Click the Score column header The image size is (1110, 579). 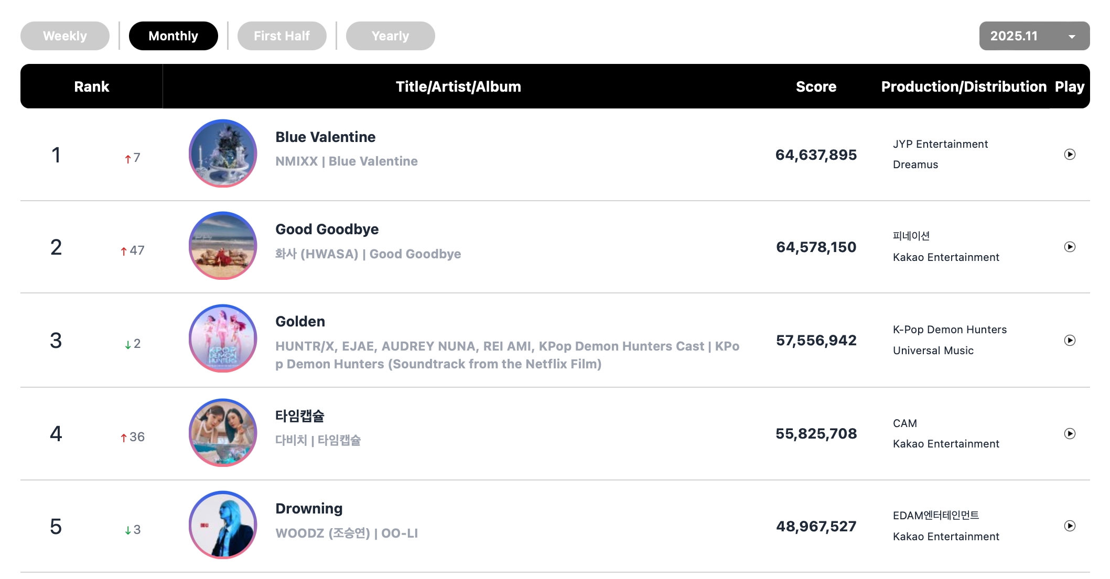point(816,86)
